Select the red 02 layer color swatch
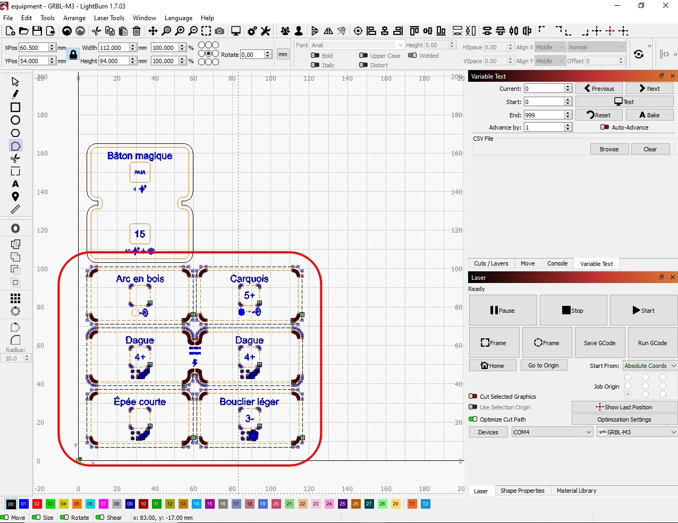This screenshot has width=678, height=523. click(37, 504)
